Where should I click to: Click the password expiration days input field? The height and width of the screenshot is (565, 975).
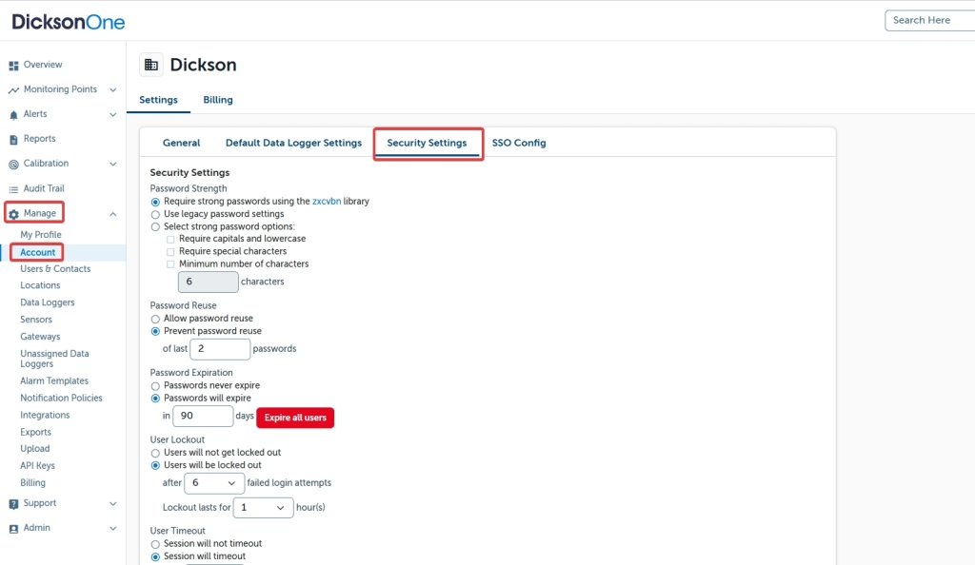point(203,418)
